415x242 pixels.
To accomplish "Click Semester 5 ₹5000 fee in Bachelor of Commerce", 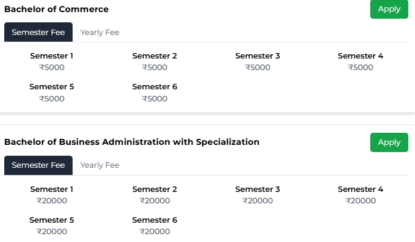I will point(52,92).
